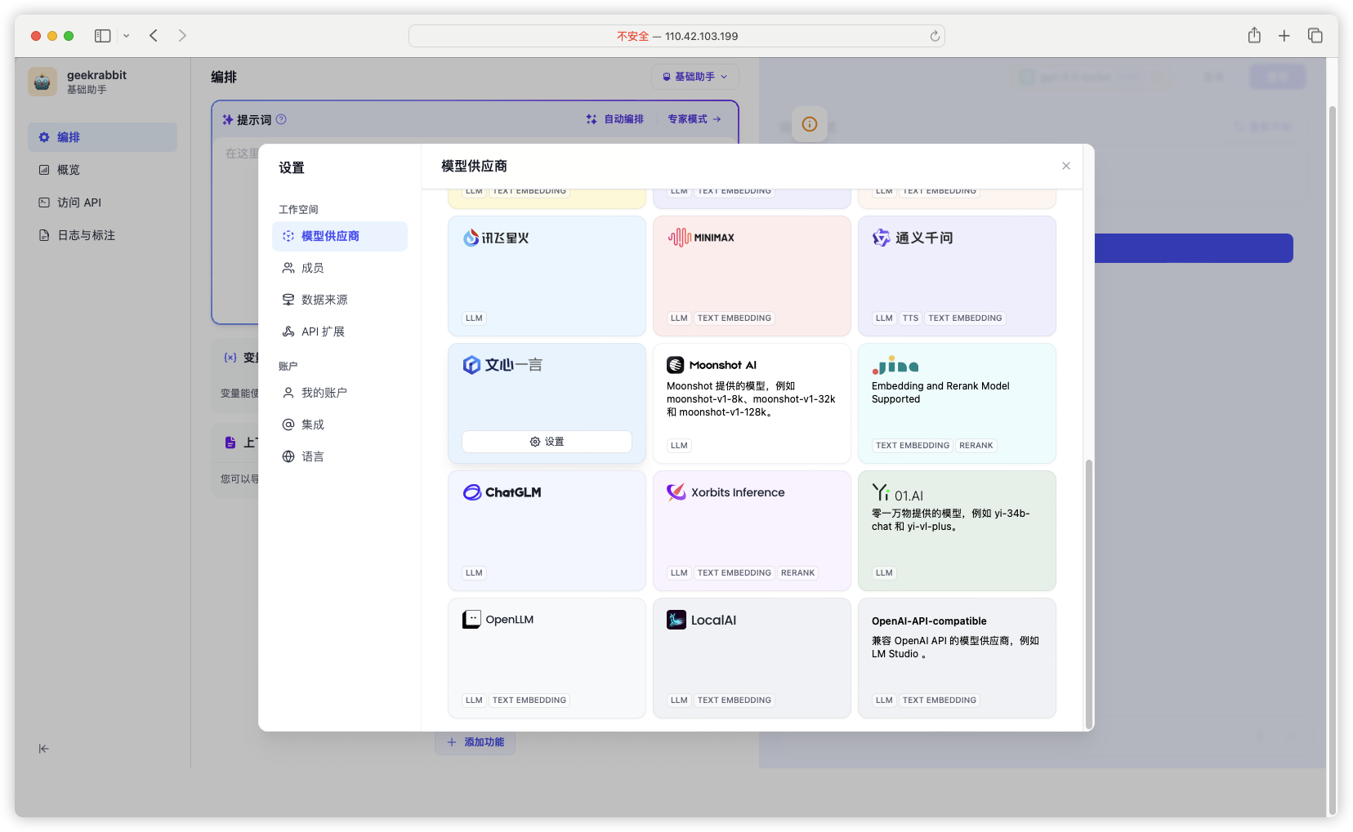Click the Xorbits Inference logo icon

pyautogui.click(x=676, y=492)
